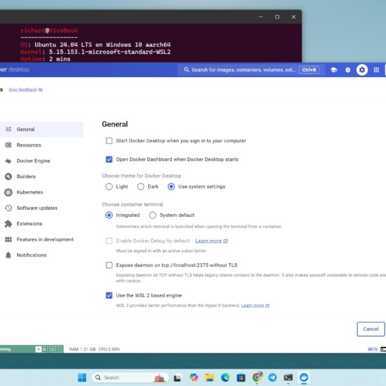Open the terminal icon beside the BETA badge
The width and height of the screenshot is (386, 386).
point(383,349)
